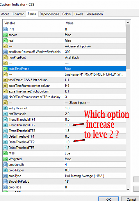Edit NoOfTimeFrames value 3
This screenshot has width=139, height=201.
coord(95,97)
